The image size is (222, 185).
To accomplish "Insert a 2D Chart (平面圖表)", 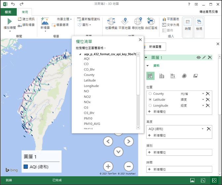I will point(170,19).
